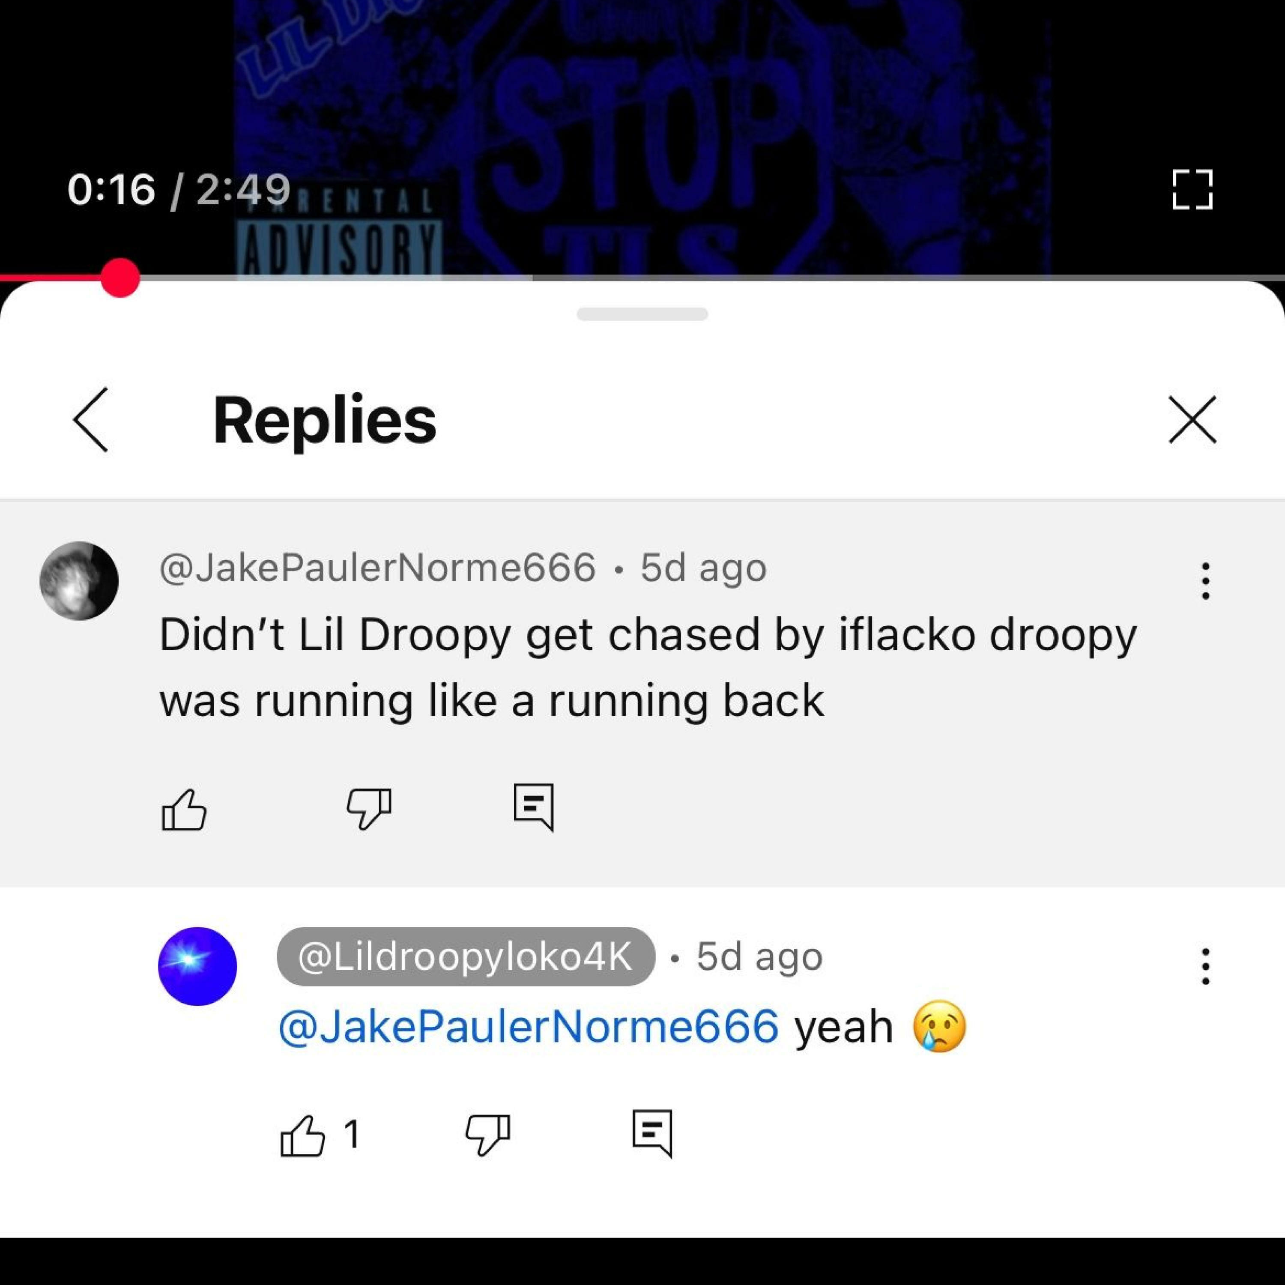The height and width of the screenshot is (1285, 1285).
Task: Tap the panel drag handle
Action: tap(642, 314)
